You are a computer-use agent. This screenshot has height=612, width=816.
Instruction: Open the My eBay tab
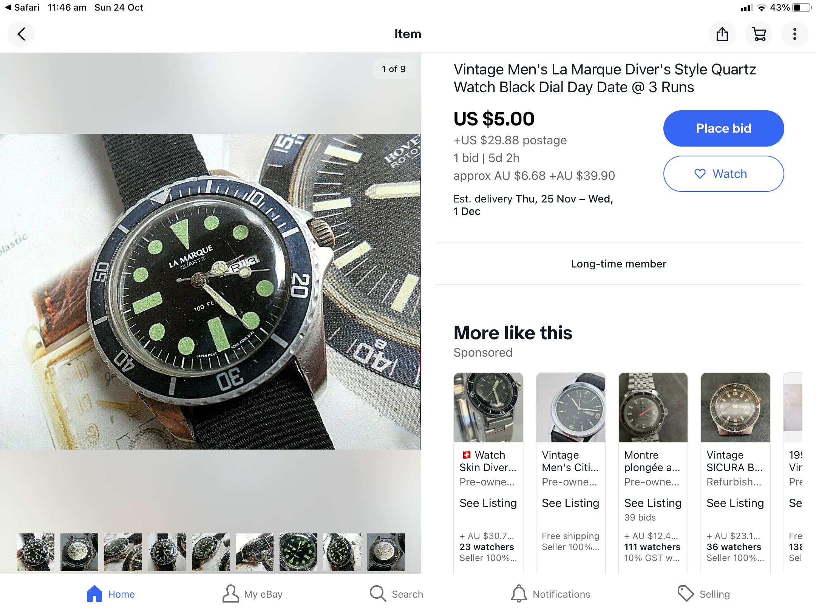coord(252,594)
